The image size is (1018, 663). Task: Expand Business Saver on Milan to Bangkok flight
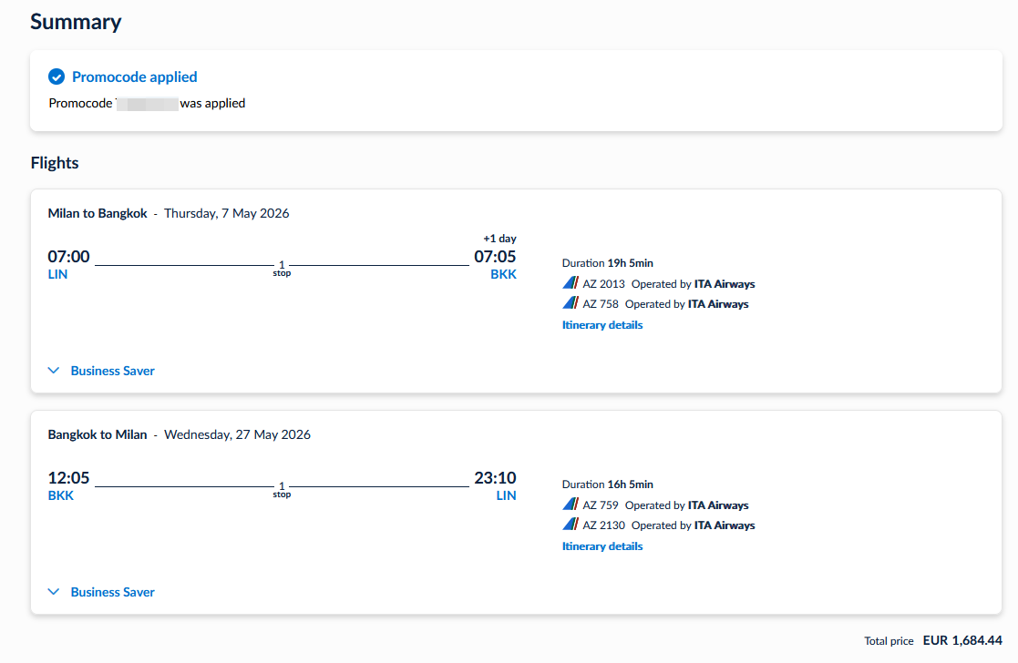tap(101, 371)
